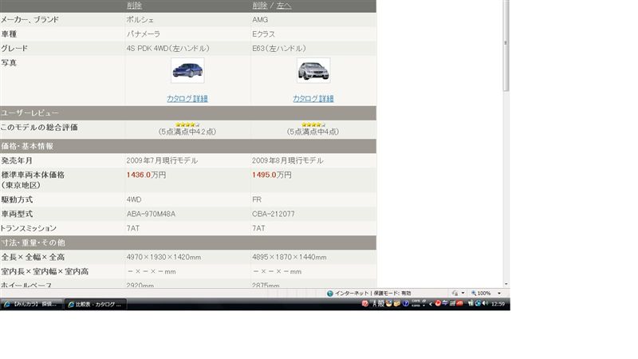Click the CAPS KANA indicator in language bar
Viewport: 638px width, 359px height.
[x=415, y=303]
